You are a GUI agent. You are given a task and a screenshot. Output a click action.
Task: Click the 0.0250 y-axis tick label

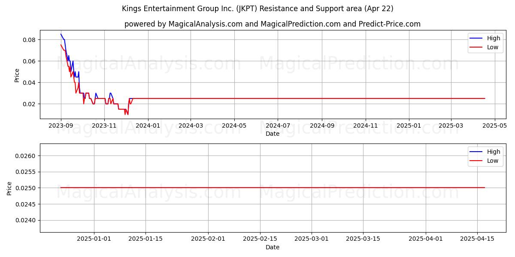click(x=26, y=188)
